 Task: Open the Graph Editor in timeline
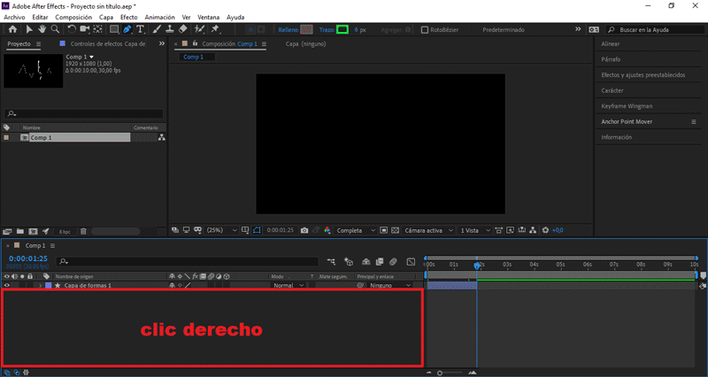(x=411, y=261)
